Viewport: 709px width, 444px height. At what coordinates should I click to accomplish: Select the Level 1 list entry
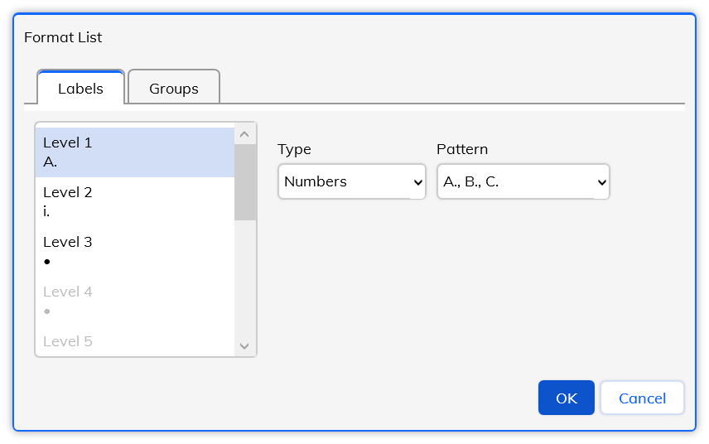click(135, 152)
